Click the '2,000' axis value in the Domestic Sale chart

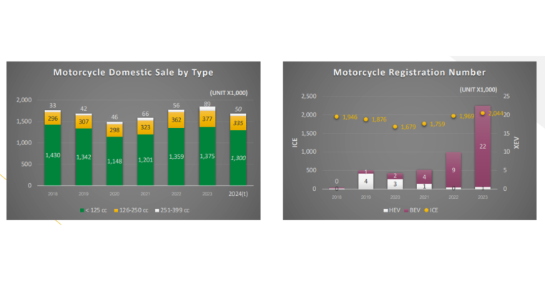click(x=24, y=100)
